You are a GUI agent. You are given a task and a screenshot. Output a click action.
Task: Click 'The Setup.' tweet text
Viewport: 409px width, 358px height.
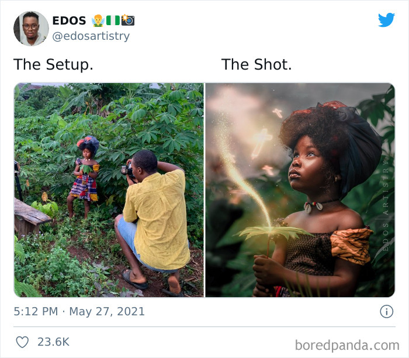[53, 65]
